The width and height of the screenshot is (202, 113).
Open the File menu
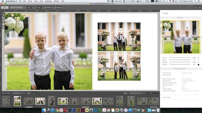20,1
